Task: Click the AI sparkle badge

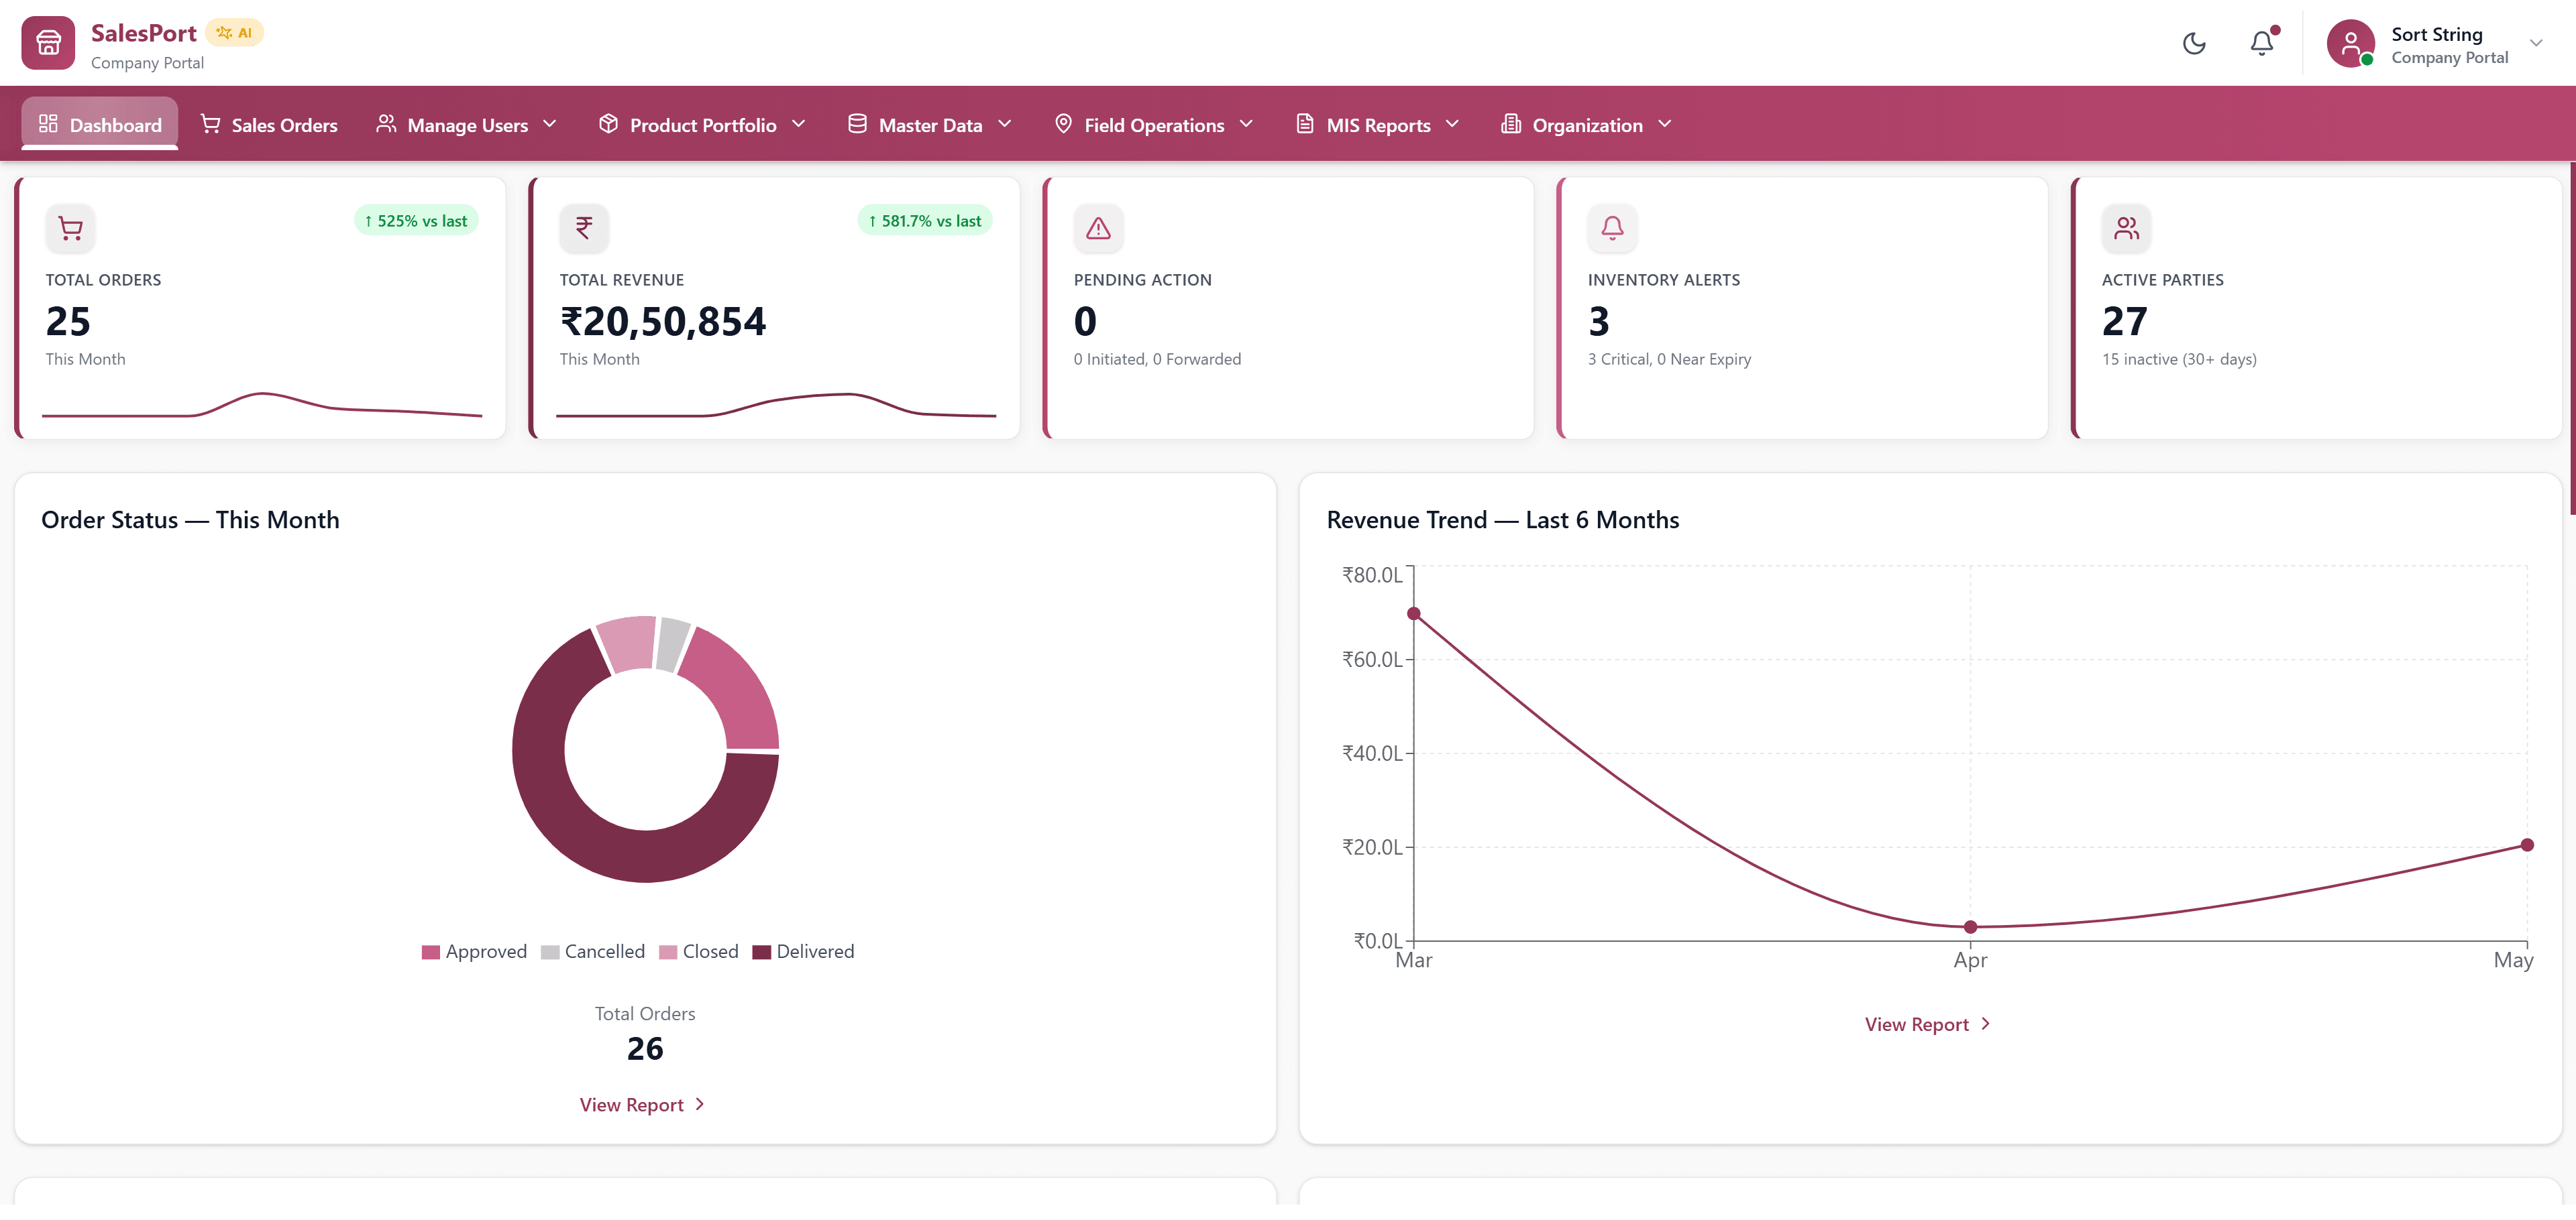Action: coord(234,33)
